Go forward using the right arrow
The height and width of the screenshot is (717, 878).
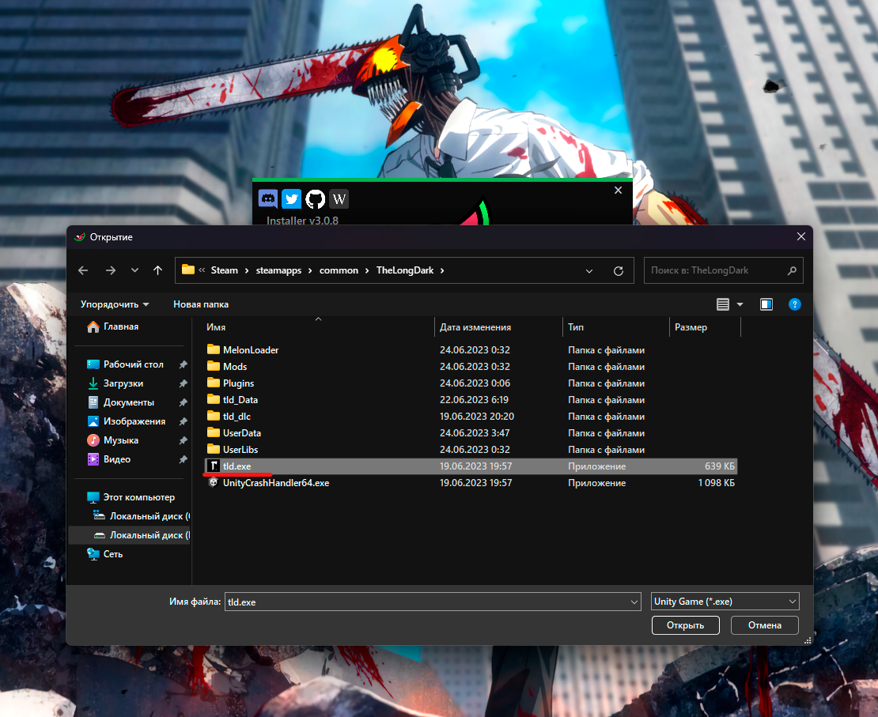tap(110, 270)
